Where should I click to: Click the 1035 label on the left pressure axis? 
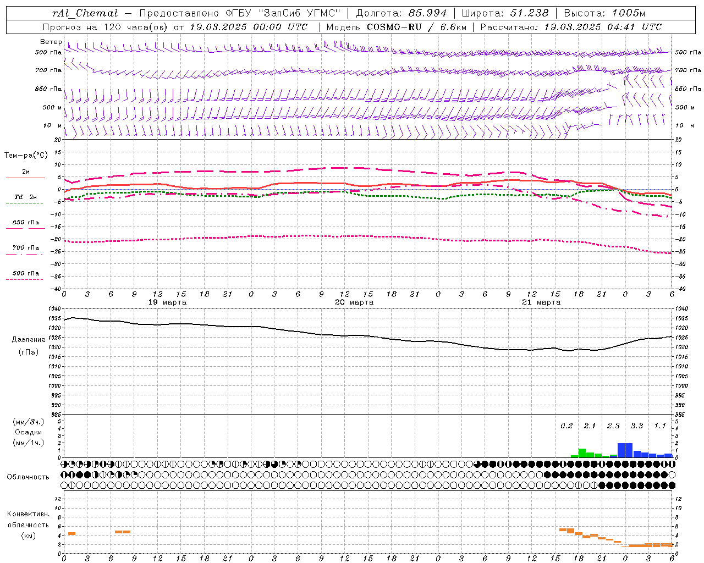(x=54, y=318)
